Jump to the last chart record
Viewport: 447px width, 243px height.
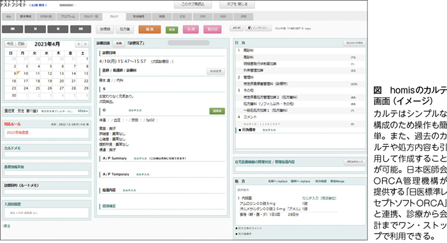(x=81, y=29)
